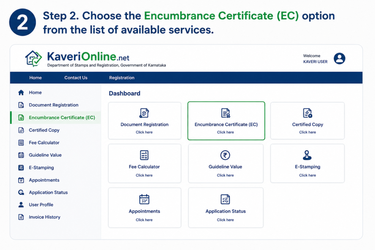Open Contact Us in navigation bar

tap(76, 78)
